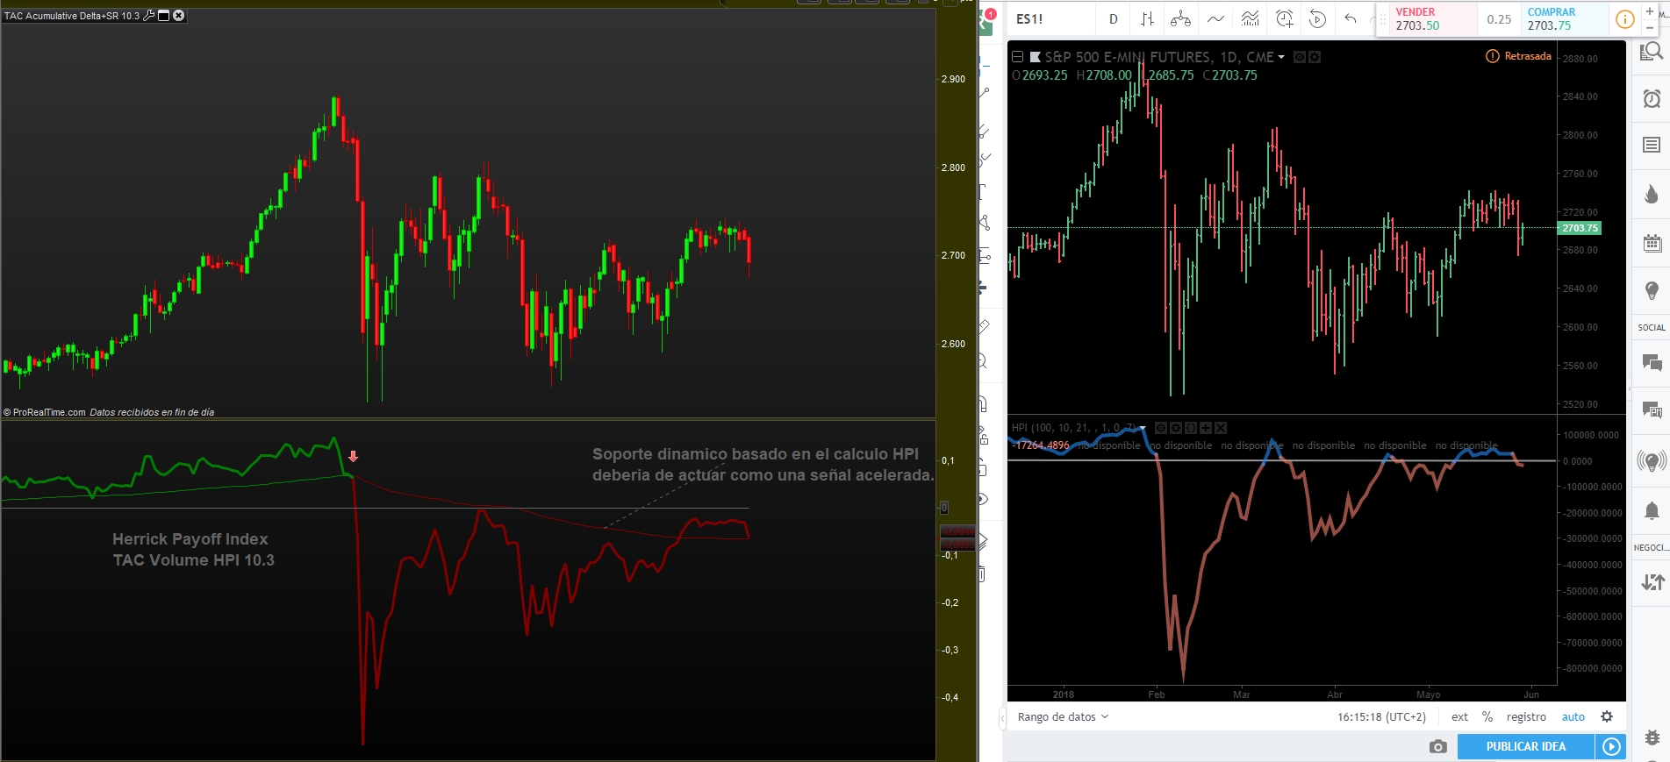Open the compare symbols scale icon
1670x762 pixels.
1181,19
